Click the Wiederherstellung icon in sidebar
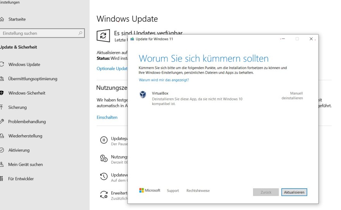Screen dimensions: 341x210 click(2, 136)
